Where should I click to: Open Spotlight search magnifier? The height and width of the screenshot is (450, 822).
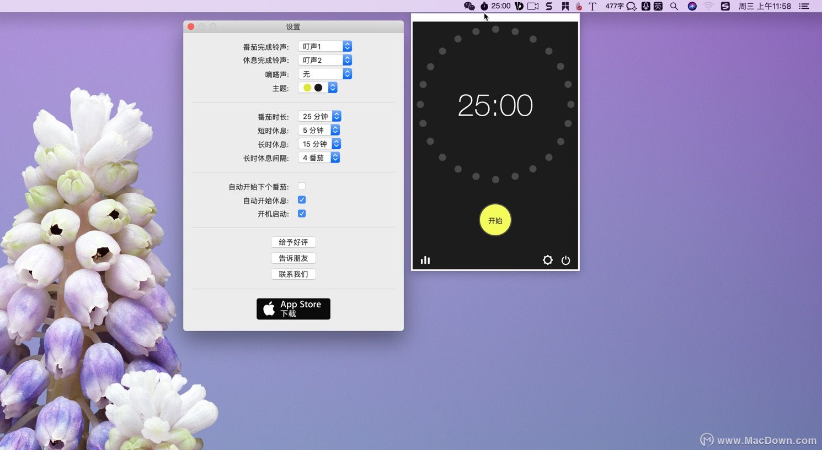coord(674,6)
